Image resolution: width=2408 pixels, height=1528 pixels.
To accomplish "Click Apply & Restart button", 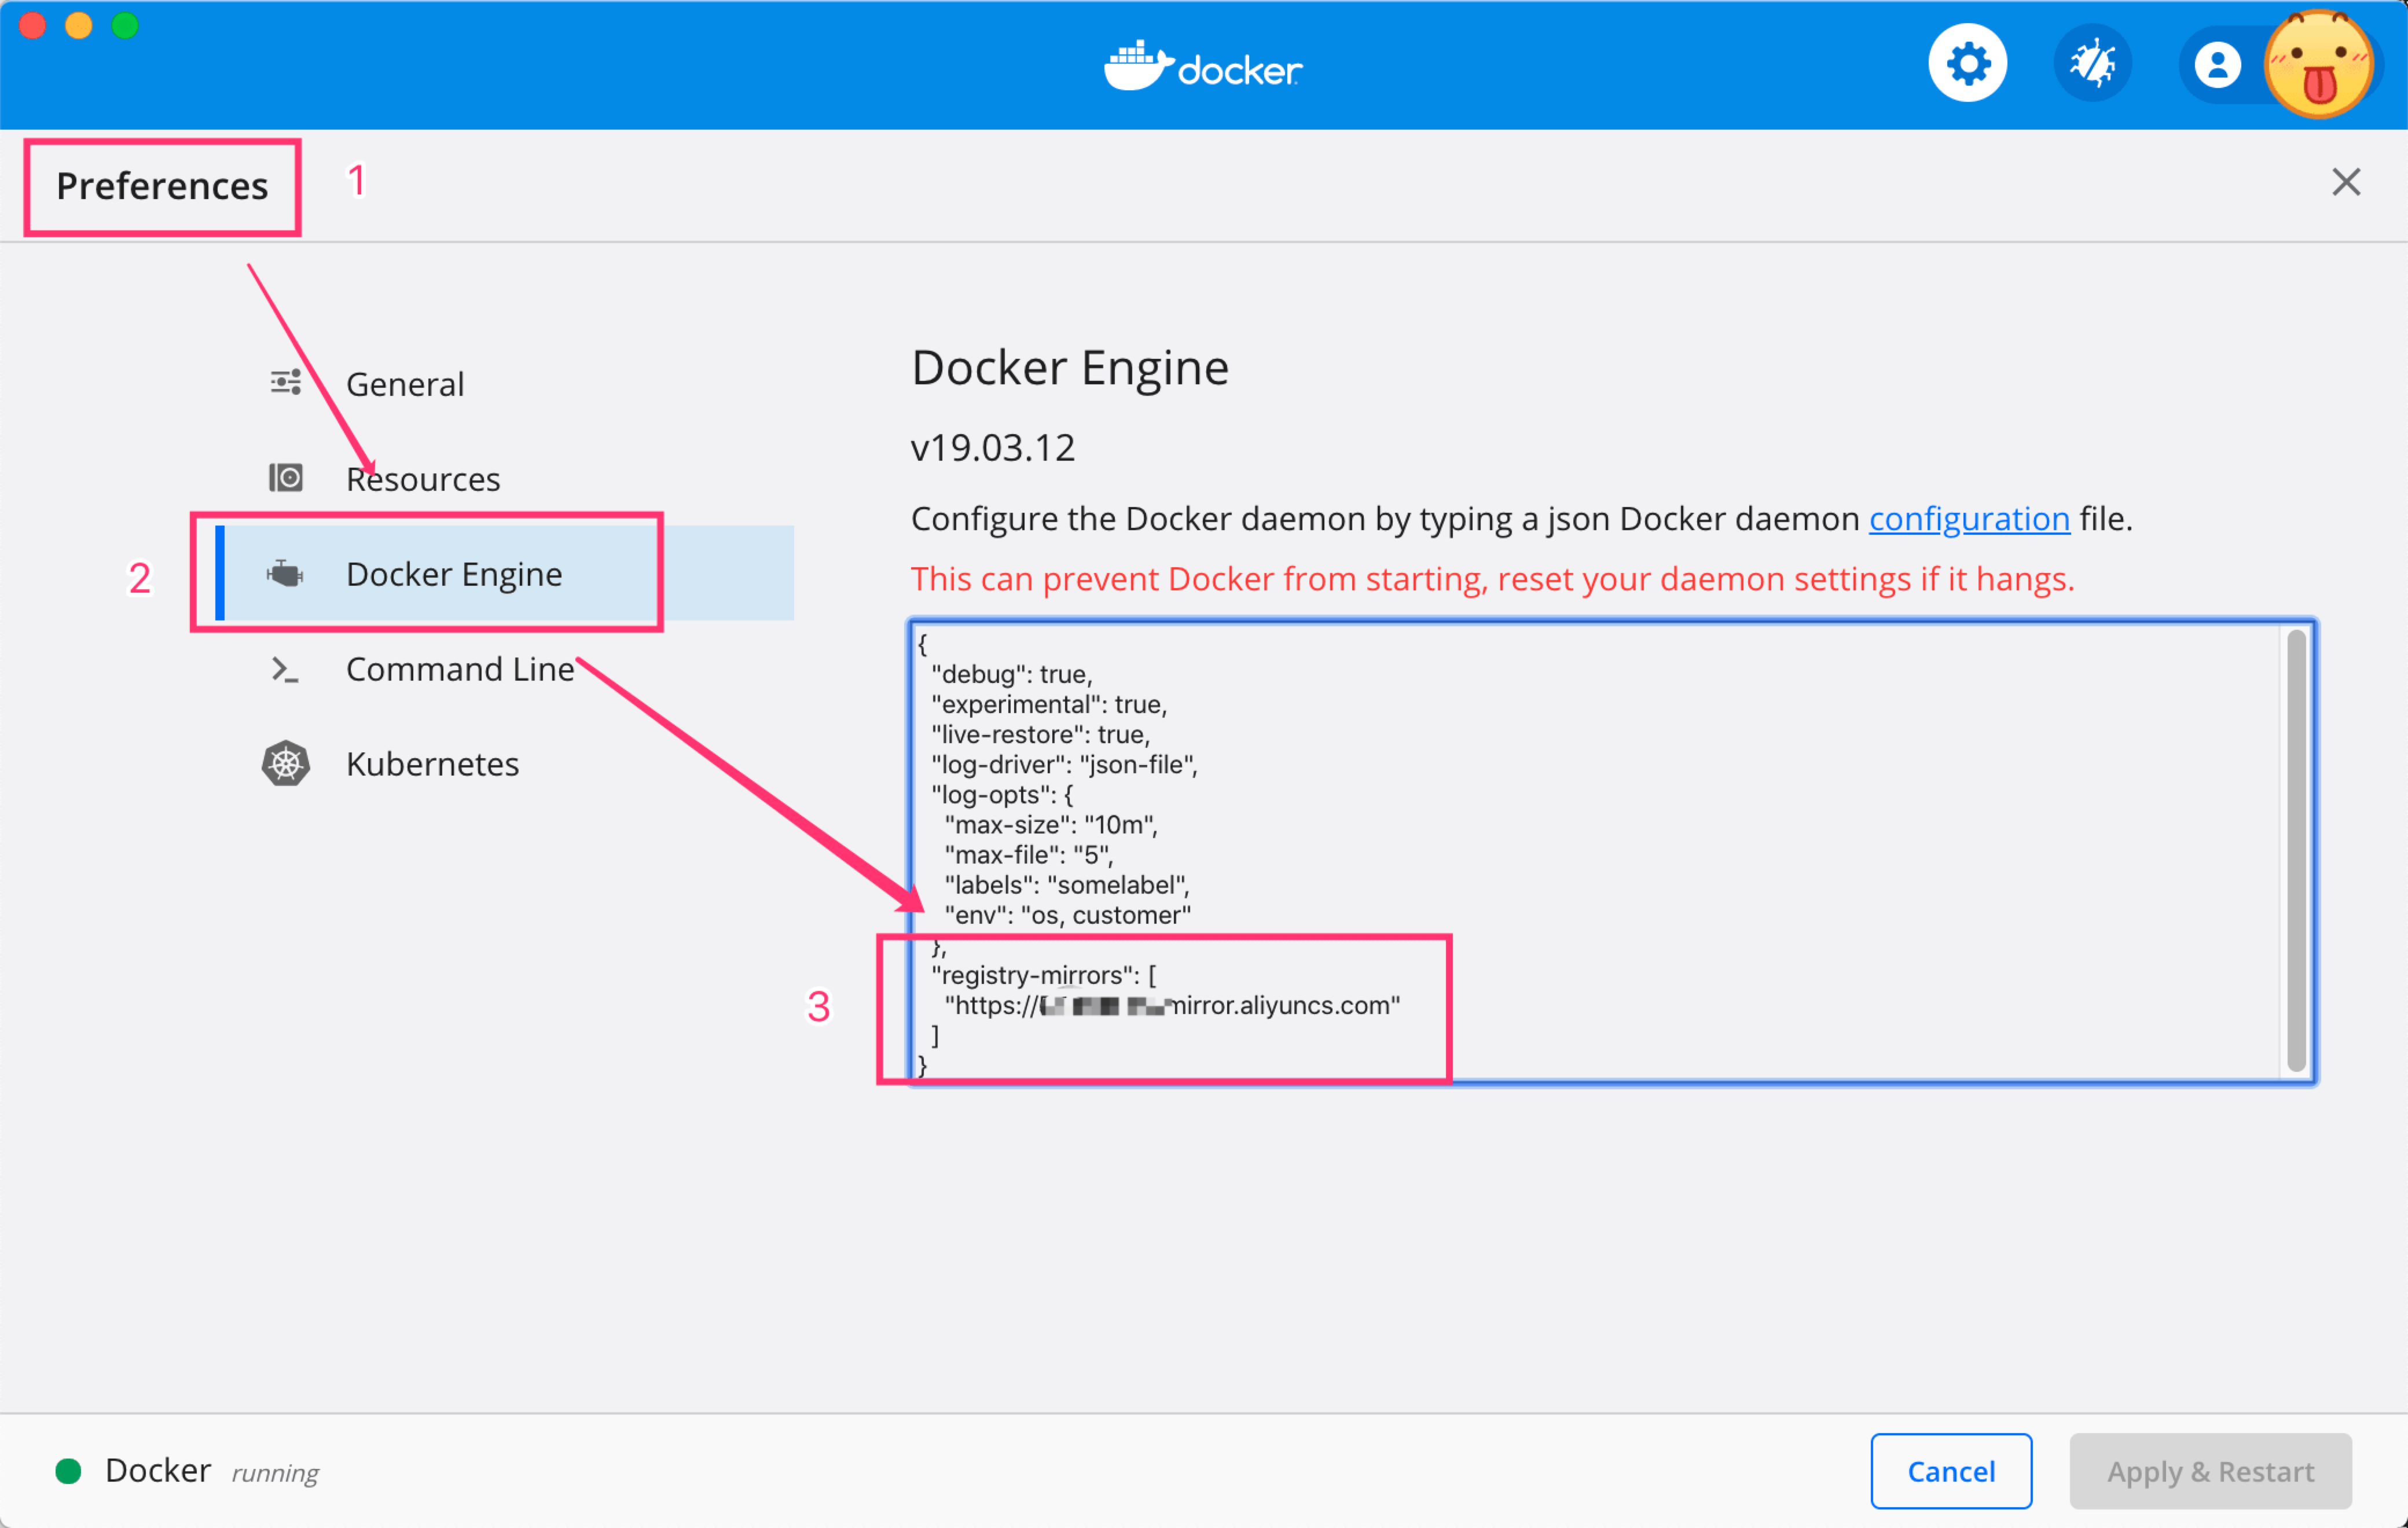I will coord(2211,1471).
